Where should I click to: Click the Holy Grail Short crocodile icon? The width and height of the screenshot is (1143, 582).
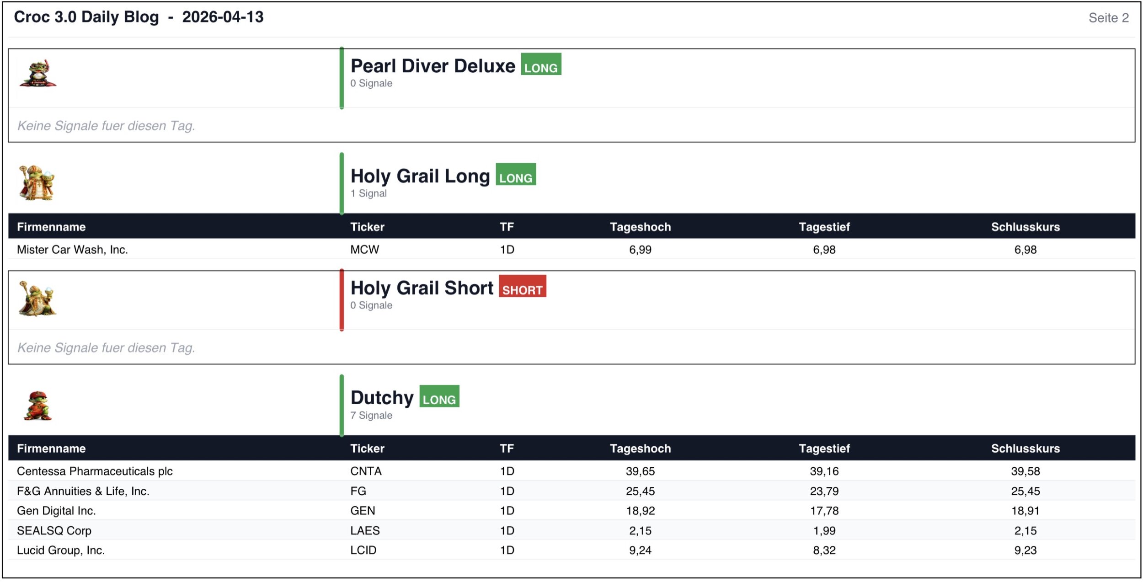point(37,299)
